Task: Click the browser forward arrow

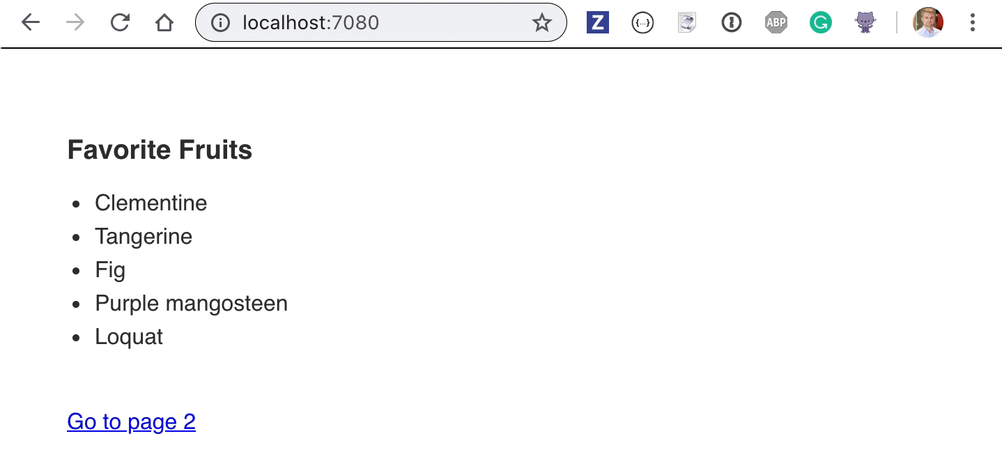Action: pyautogui.click(x=75, y=22)
